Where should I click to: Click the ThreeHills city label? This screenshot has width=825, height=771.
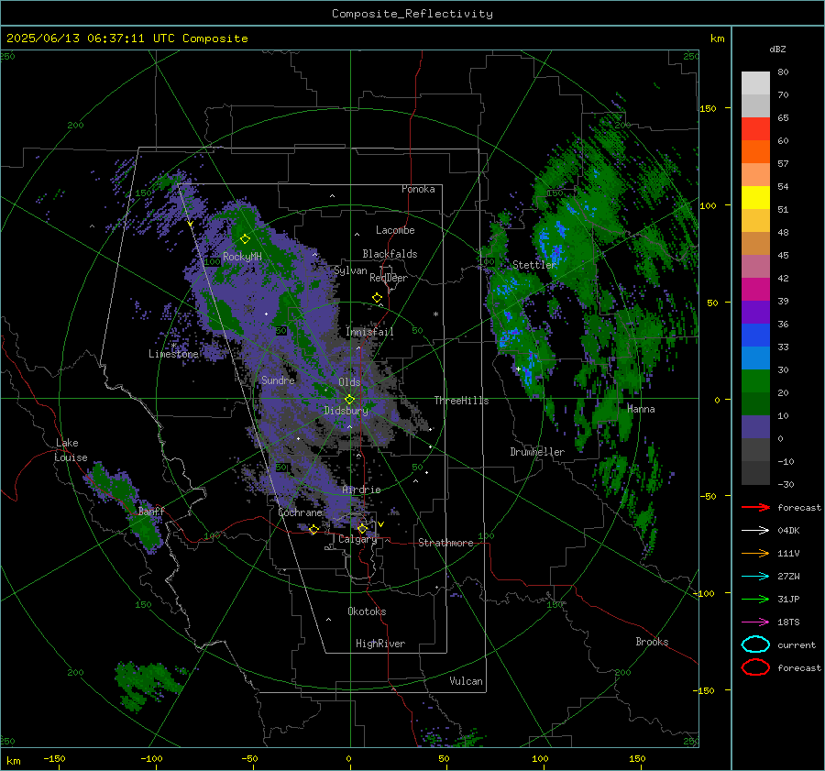(461, 401)
